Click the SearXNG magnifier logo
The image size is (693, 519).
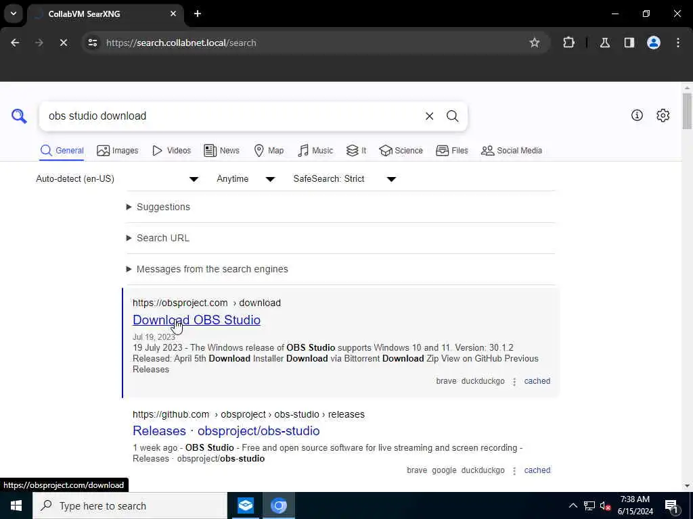coord(19,116)
